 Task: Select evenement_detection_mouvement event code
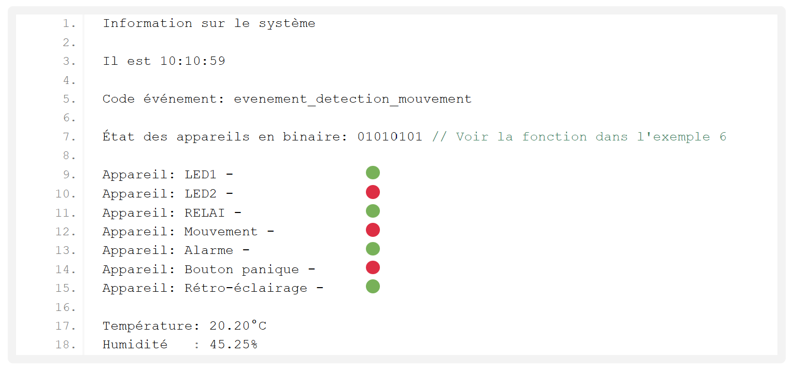[352, 99]
